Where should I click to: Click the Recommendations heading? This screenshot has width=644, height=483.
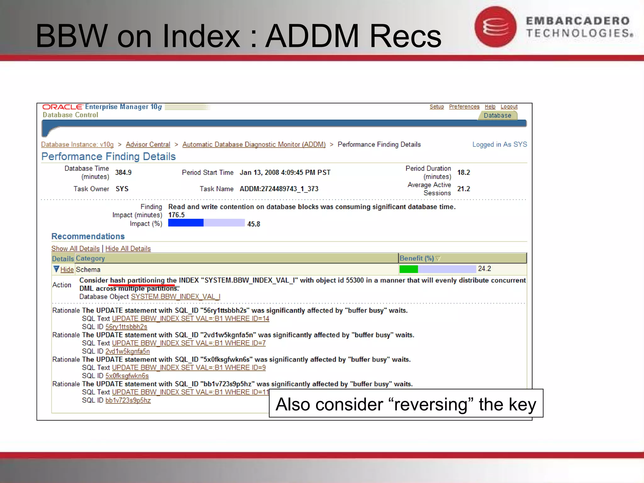88,236
